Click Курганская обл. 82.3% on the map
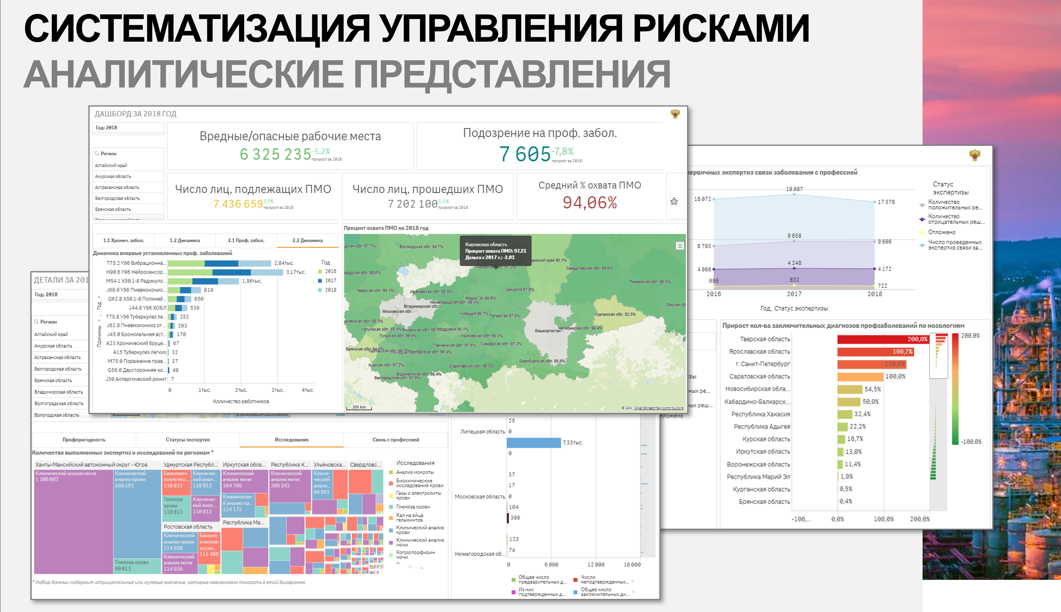 point(615,314)
